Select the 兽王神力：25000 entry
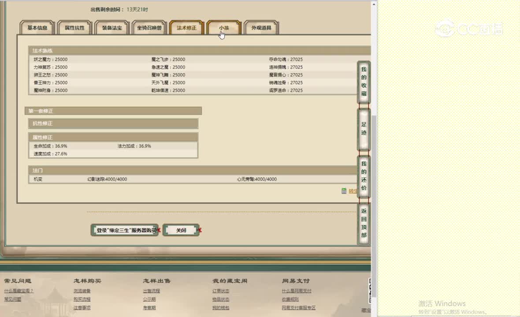 click(50, 82)
